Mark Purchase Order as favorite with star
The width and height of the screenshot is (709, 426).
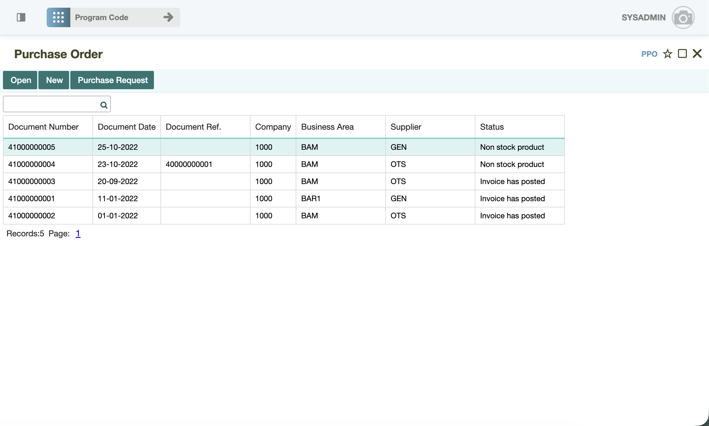coord(667,54)
